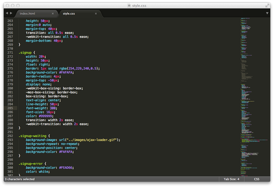Close the style.css tab
The width and height of the screenshot is (274, 187).
click(x=96, y=13)
